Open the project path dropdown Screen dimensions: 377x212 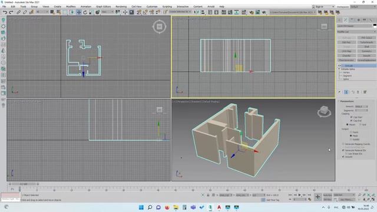click(293, 12)
